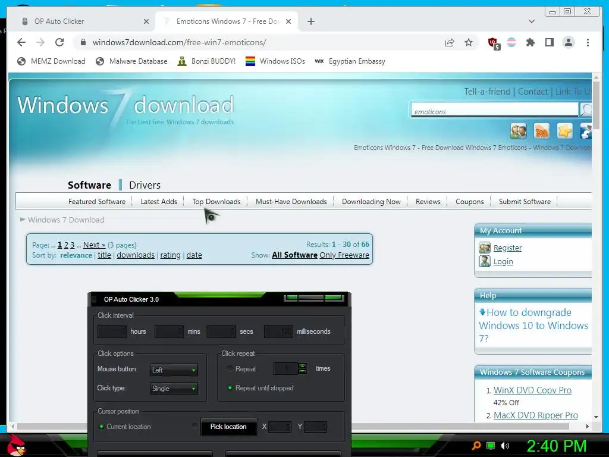Image resolution: width=609 pixels, height=457 pixels.
Task: Share this page icon in address bar
Action: pyautogui.click(x=450, y=42)
